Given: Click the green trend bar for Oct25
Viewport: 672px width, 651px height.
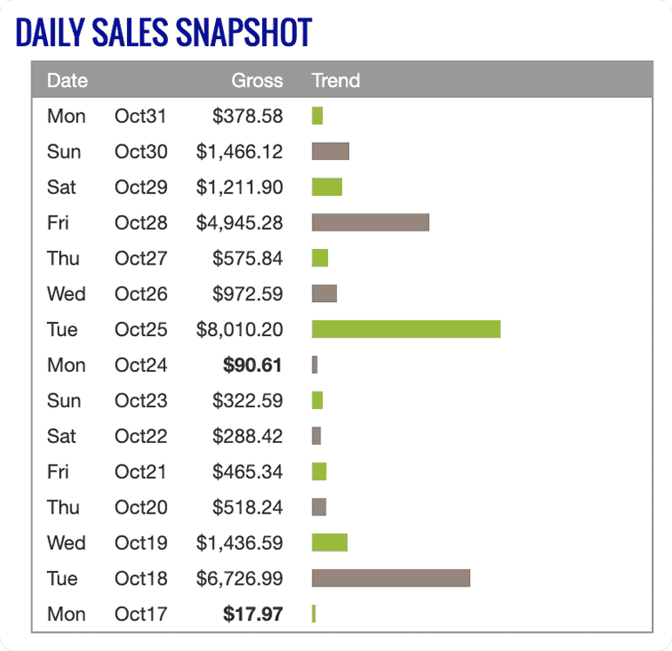Looking at the screenshot, I should point(406,329).
